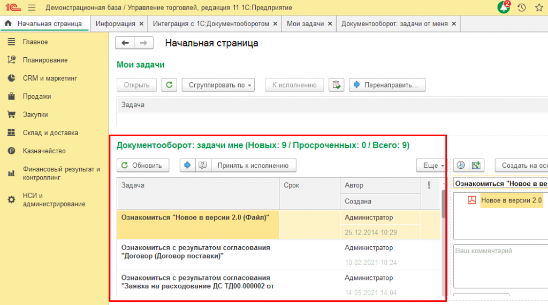This screenshot has height=305, width=548.
Task: Click the Перенаправить... button
Action: (387, 85)
